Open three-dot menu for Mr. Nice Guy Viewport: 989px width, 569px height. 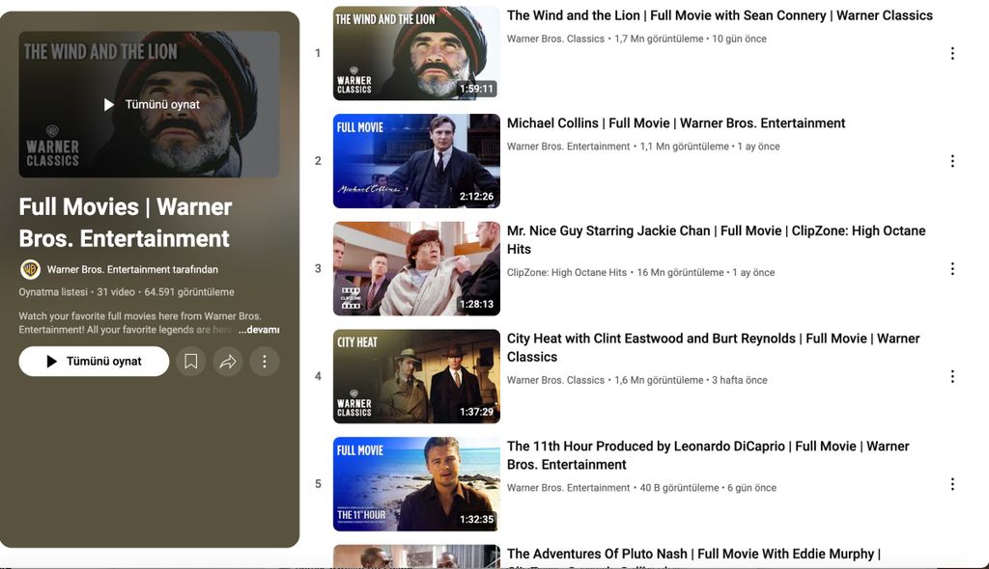[952, 268]
